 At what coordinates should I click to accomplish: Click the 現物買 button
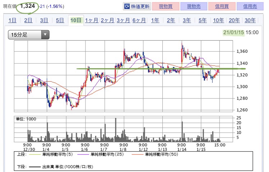(166, 6)
